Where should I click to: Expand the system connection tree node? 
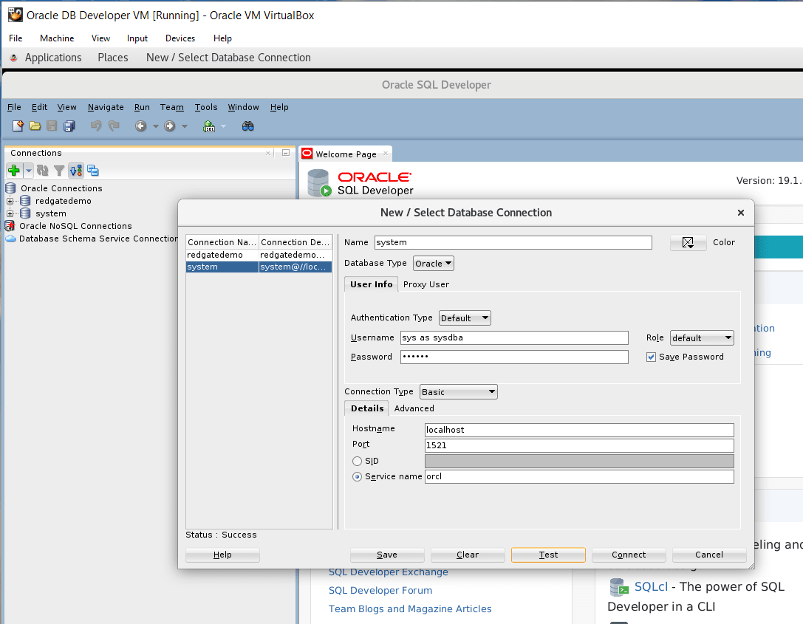tap(10, 213)
